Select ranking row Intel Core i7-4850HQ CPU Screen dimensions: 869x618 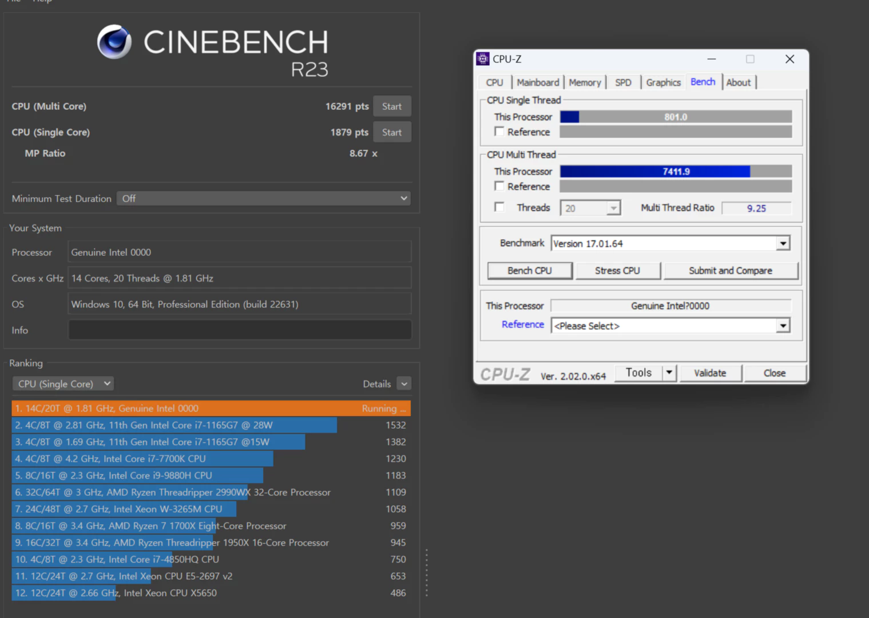pyautogui.click(x=211, y=560)
